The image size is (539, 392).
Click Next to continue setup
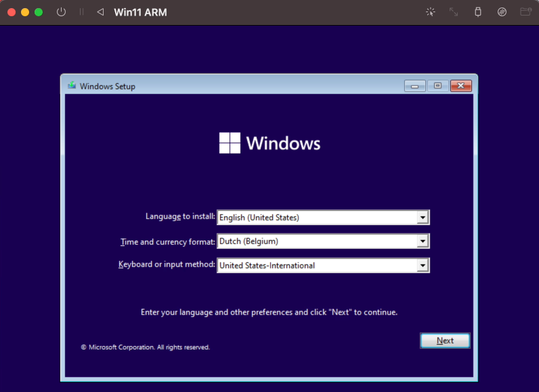click(x=445, y=341)
